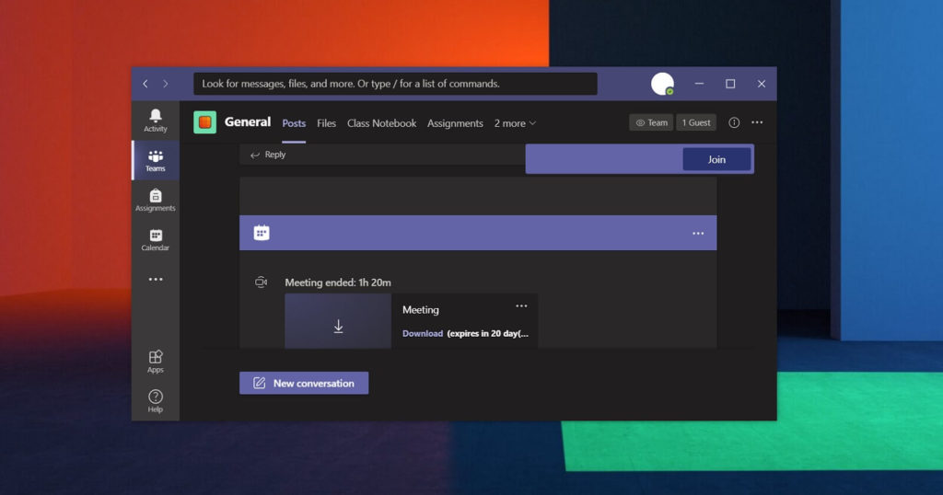Viewport: 943px width, 495px height.
Task: Go back with the left arrow
Action: point(145,84)
